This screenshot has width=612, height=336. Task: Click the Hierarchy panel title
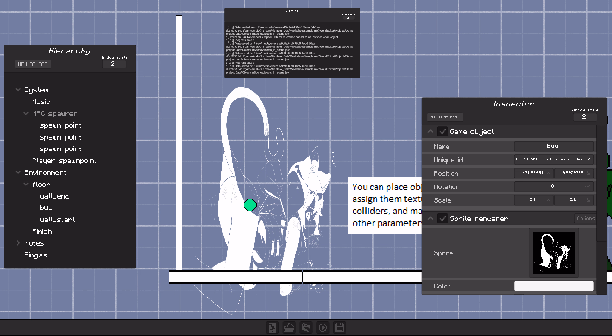(69, 51)
